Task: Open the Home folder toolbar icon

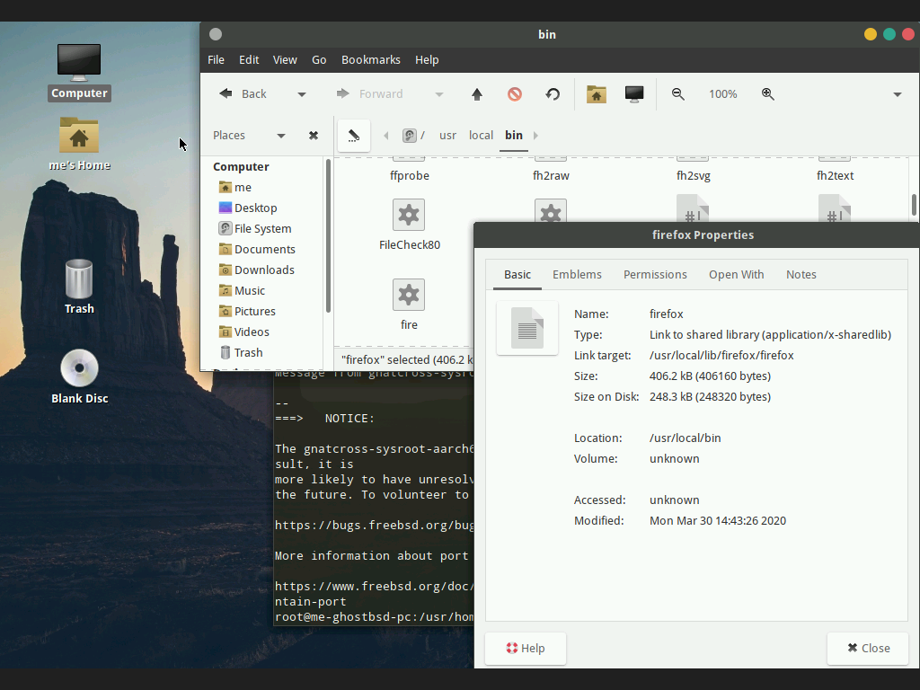Action: [x=597, y=94]
